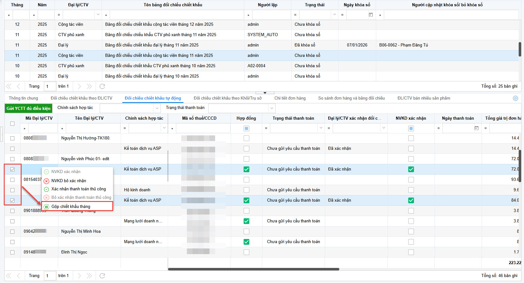This screenshot has width=524, height=283.
Task: Toggle the select-all checkbox in grid header
Action: click(13, 123)
